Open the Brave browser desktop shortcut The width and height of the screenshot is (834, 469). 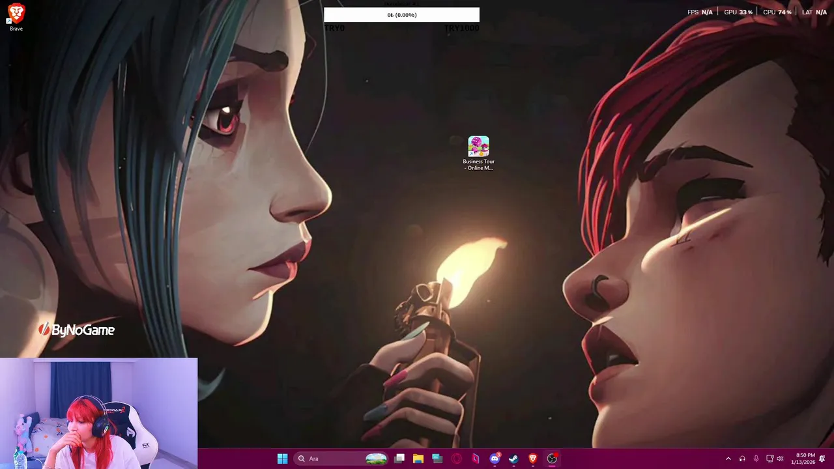(x=16, y=16)
